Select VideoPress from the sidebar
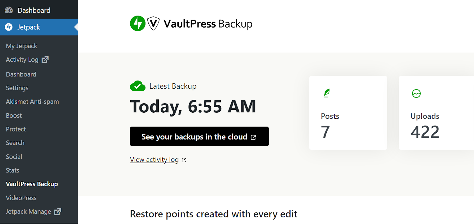Image resolution: width=474 pixels, height=224 pixels. [21, 198]
